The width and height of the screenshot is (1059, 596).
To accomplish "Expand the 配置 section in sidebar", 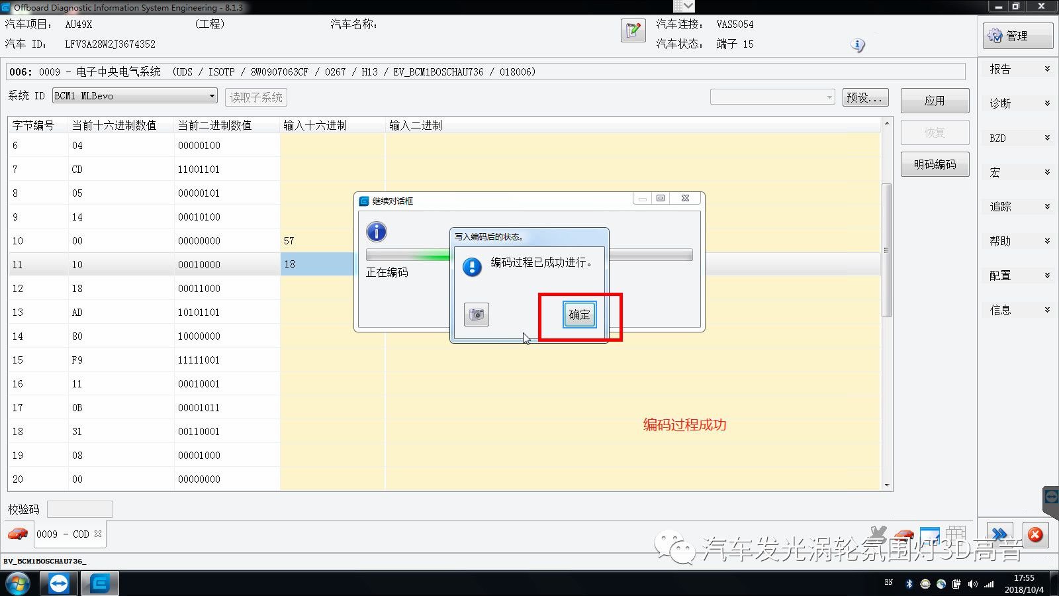I will [1019, 275].
